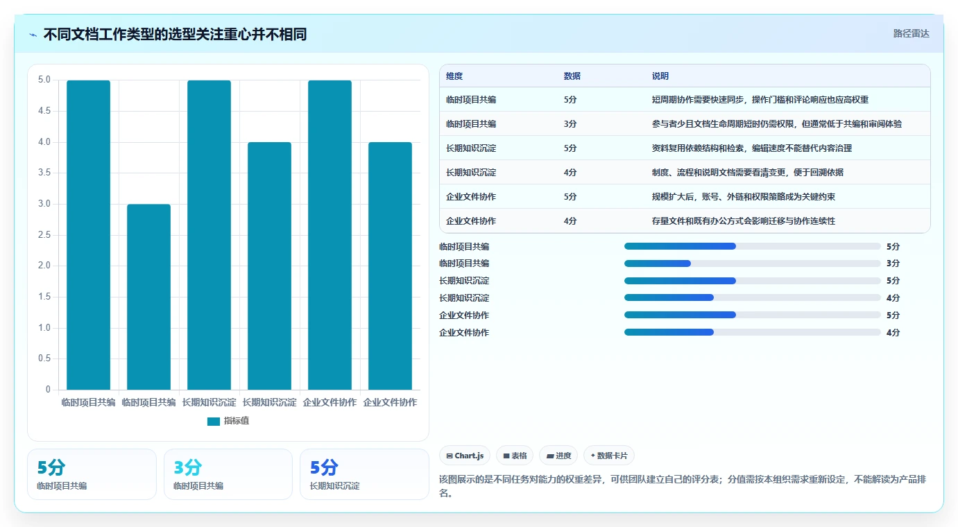The width and height of the screenshot is (958, 527).
Task: Select the row describing 存量文件和既有办公方式
Action: [x=685, y=221]
